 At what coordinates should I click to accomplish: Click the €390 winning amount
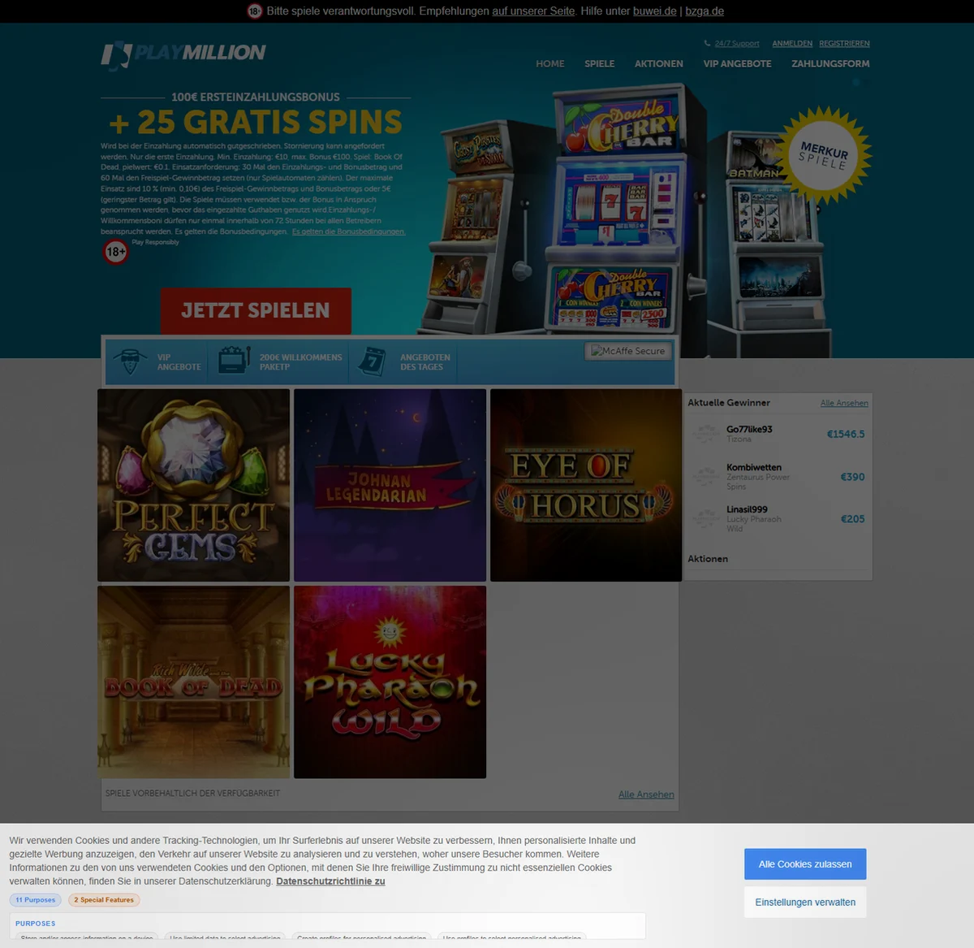[x=852, y=477]
